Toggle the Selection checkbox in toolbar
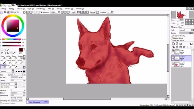The height and width of the screenshot is (109, 194). (x=42, y=12)
